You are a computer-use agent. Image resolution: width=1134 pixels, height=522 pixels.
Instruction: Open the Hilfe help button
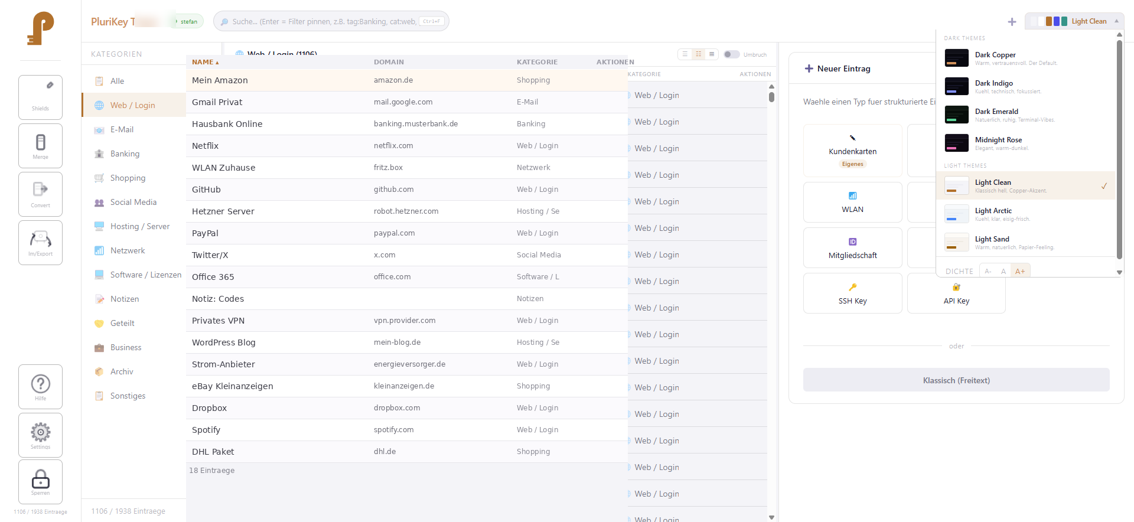[40, 386]
